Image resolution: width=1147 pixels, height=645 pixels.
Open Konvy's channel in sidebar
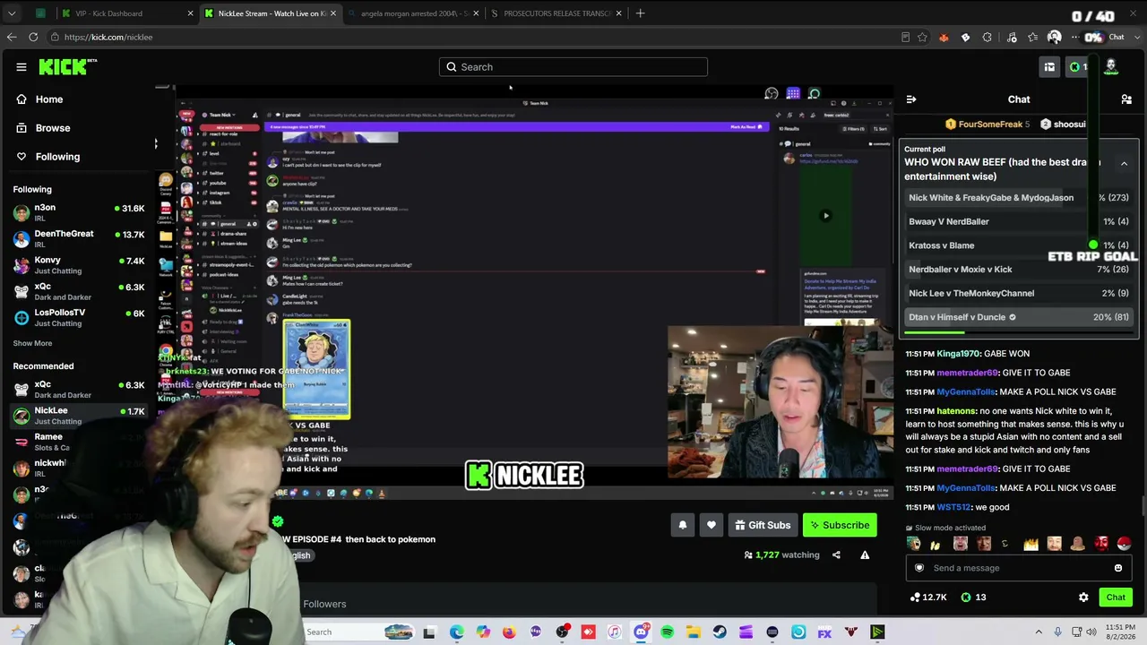coord(79,265)
